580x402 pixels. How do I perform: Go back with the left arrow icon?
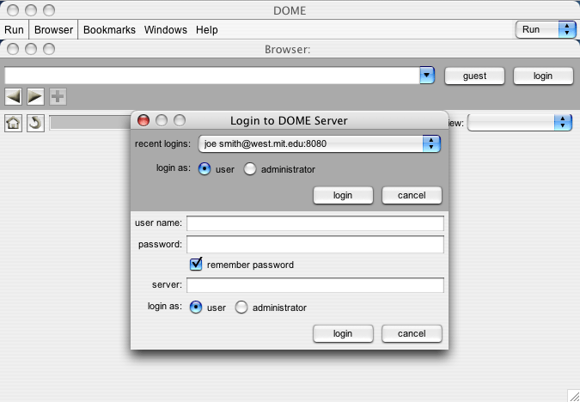(x=13, y=97)
